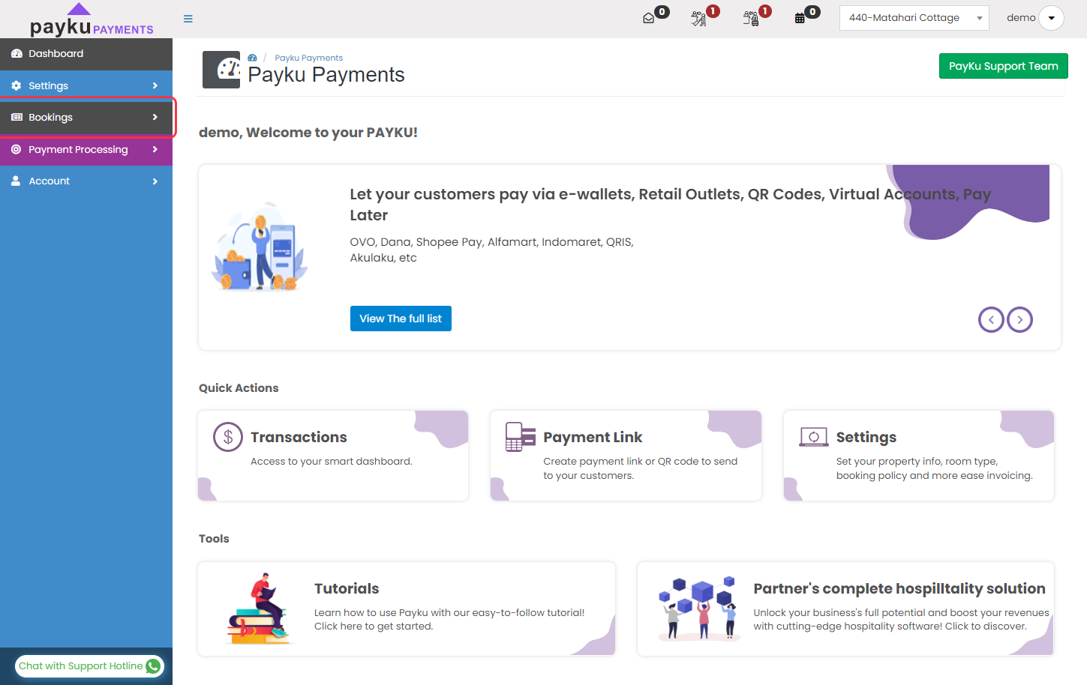The image size is (1087, 685).
Task: Click the laptop Settings card icon
Action: pos(814,437)
